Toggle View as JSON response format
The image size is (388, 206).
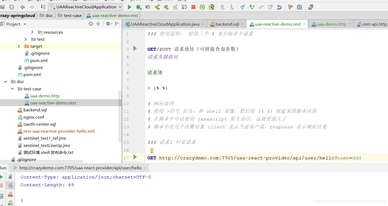[11, 186]
